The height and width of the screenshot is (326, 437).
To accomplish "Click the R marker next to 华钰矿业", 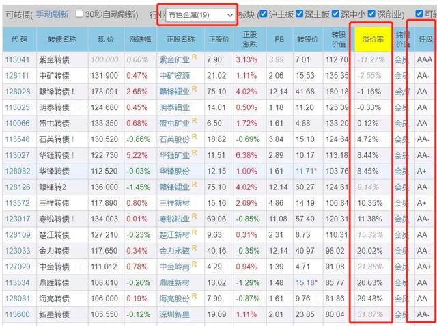I will [x=193, y=153].
